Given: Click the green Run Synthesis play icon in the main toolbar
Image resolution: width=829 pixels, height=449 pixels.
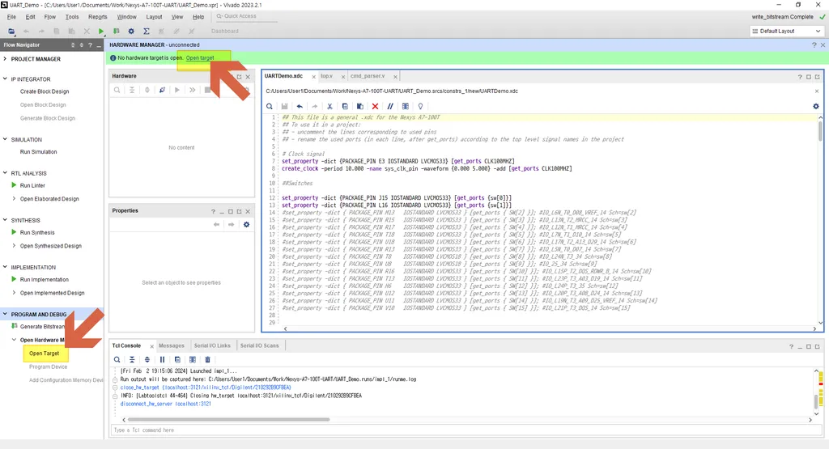Looking at the screenshot, I should [101, 32].
